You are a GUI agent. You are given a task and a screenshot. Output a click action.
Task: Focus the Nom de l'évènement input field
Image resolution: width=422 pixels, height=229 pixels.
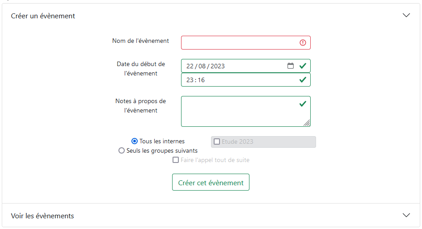[246, 43]
